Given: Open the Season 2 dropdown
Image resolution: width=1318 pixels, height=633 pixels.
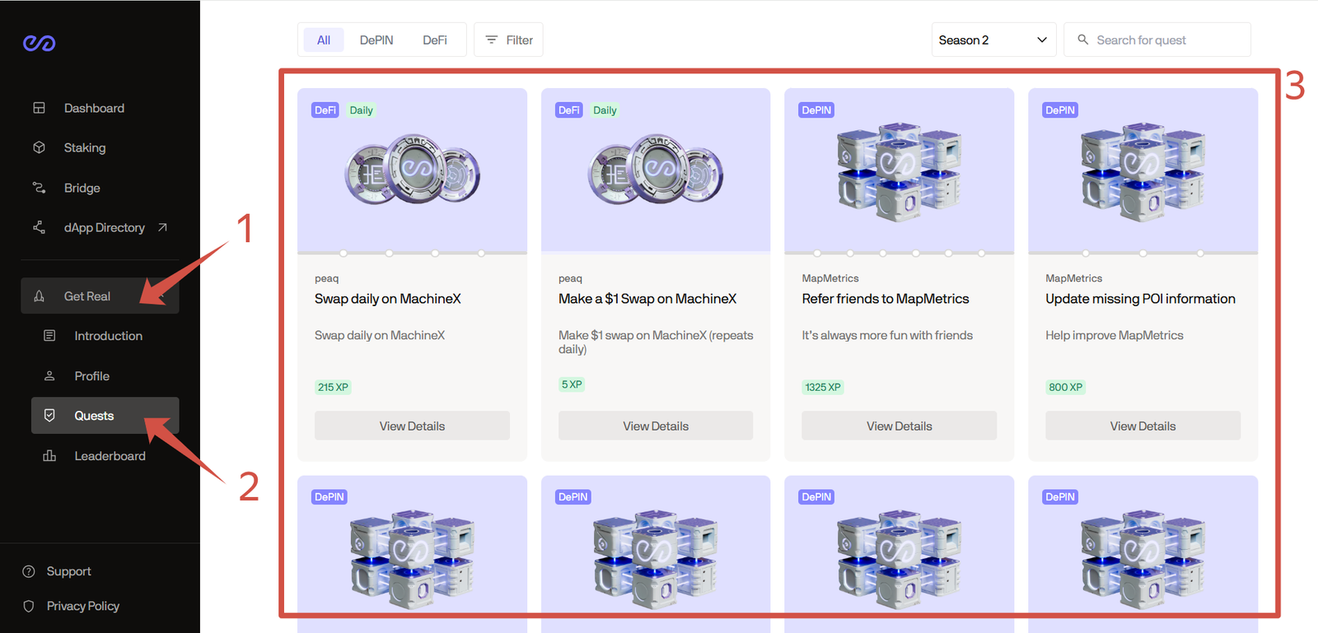Looking at the screenshot, I should [993, 40].
